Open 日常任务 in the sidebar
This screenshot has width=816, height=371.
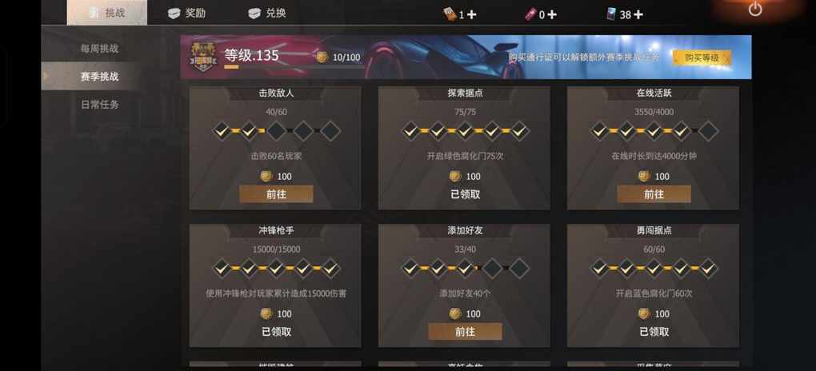tap(99, 105)
